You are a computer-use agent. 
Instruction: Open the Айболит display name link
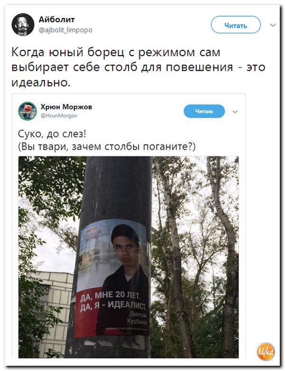(57, 19)
